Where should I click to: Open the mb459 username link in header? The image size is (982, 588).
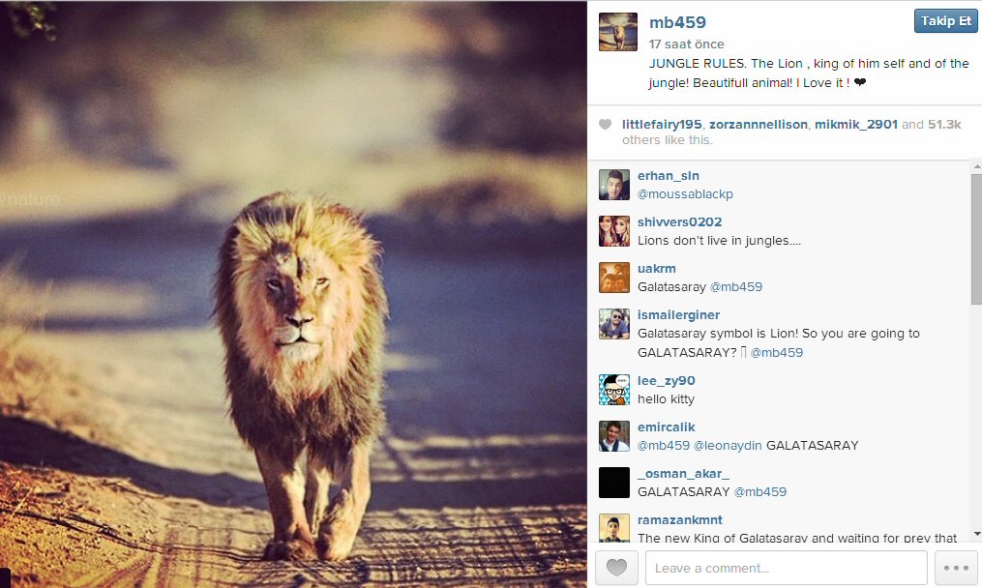677,22
